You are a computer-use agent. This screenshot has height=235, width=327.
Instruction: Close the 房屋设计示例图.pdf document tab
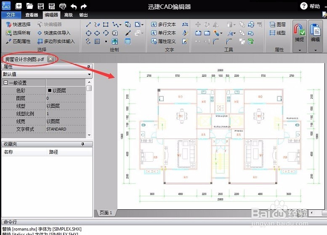click(x=51, y=59)
